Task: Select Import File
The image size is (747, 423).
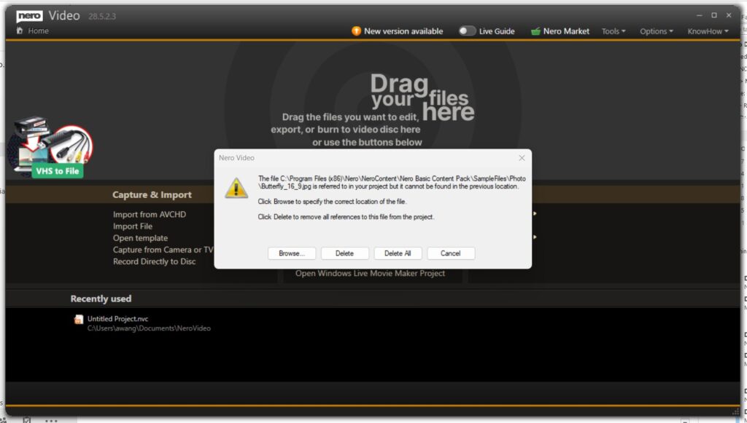Action: [133, 226]
